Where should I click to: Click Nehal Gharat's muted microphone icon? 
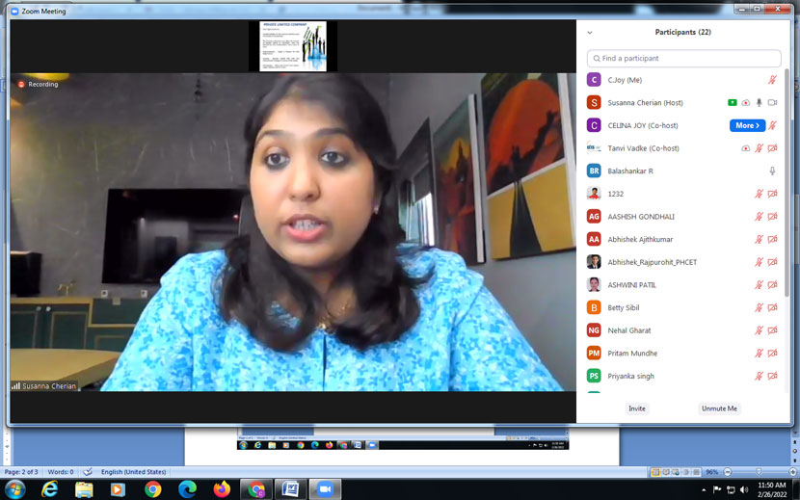(x=760, y=330)
